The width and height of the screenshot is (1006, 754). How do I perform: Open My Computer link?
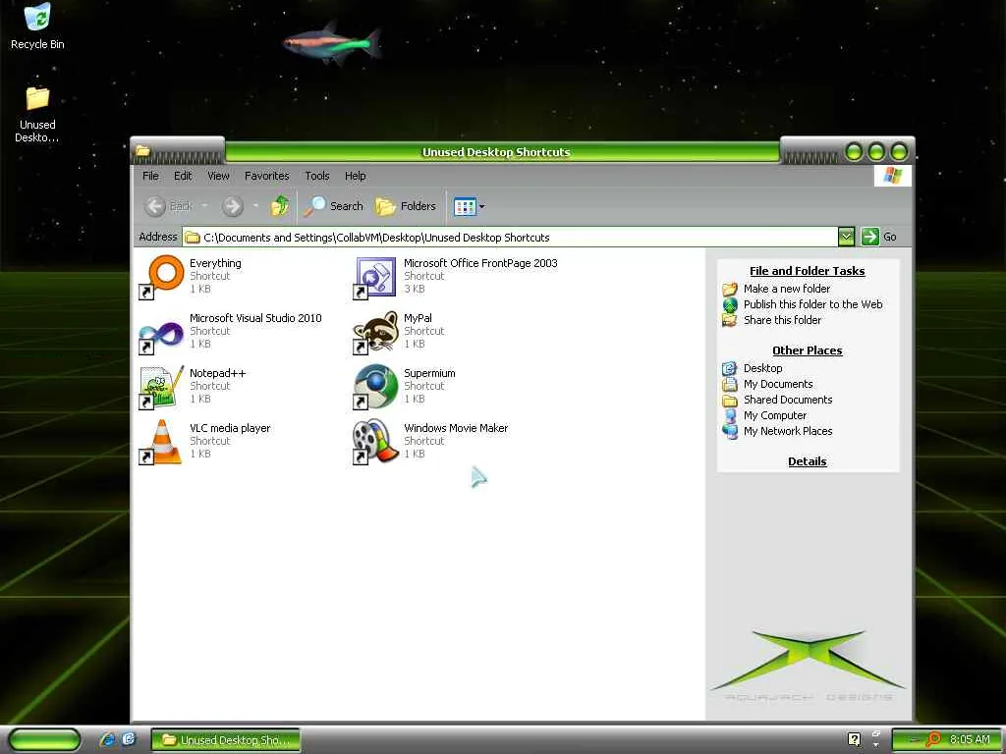pos(775,415)
